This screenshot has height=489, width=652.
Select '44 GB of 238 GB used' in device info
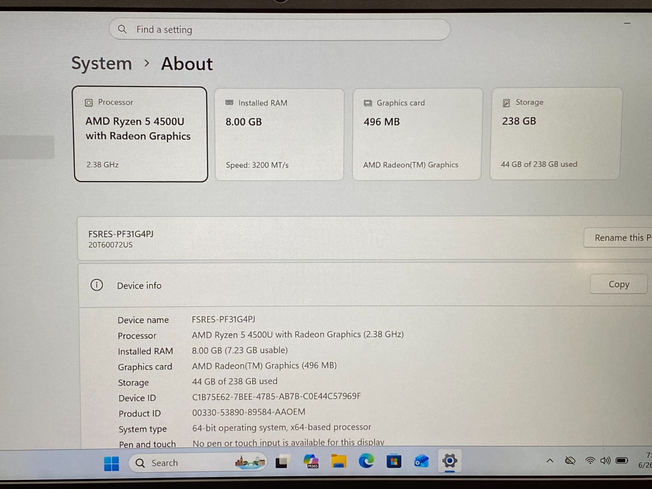click(235, 381)
